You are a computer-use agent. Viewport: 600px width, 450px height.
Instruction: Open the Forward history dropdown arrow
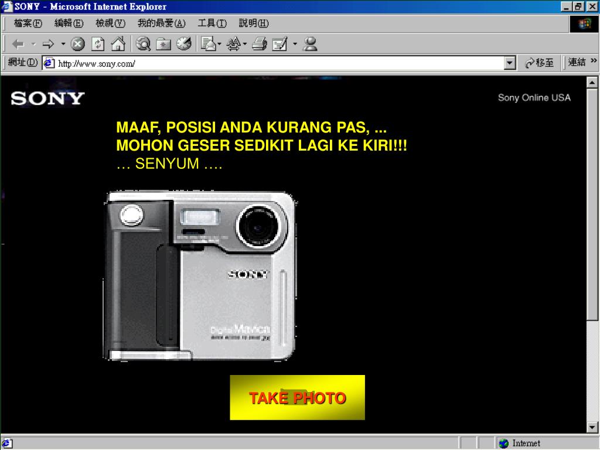(63, 44)
